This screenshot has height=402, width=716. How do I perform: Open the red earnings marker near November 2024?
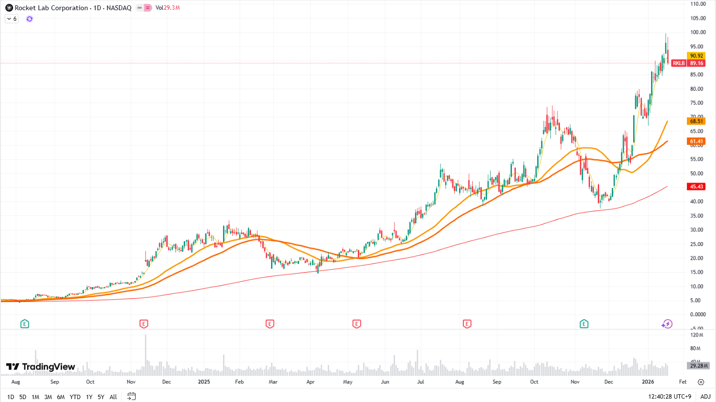click(x=143, y=324)
